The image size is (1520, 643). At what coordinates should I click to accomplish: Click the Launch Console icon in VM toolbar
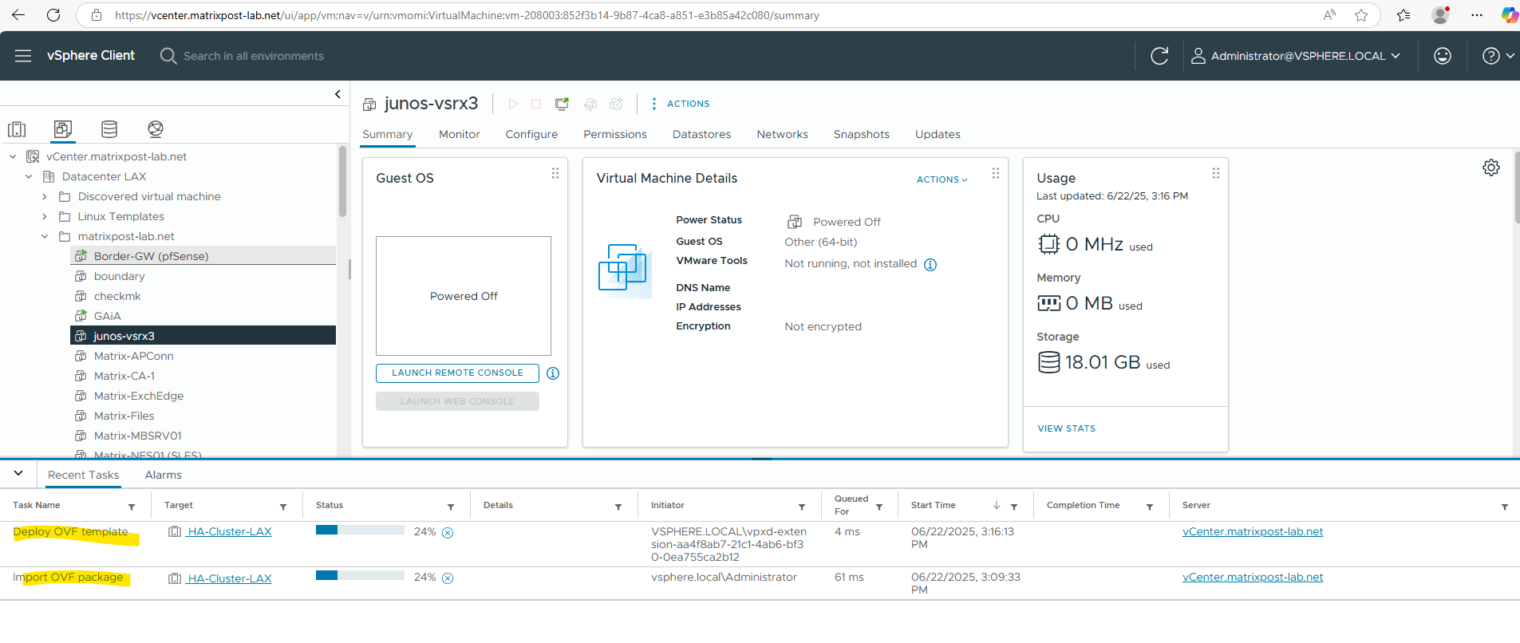coord(563,104)
